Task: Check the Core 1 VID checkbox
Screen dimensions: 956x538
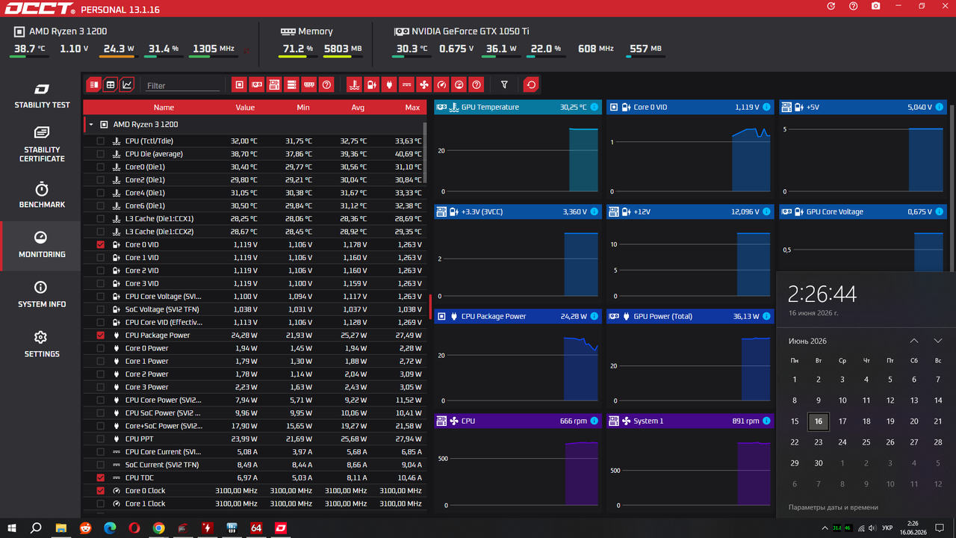Action: pyautogui.click(x=101, y=258)
